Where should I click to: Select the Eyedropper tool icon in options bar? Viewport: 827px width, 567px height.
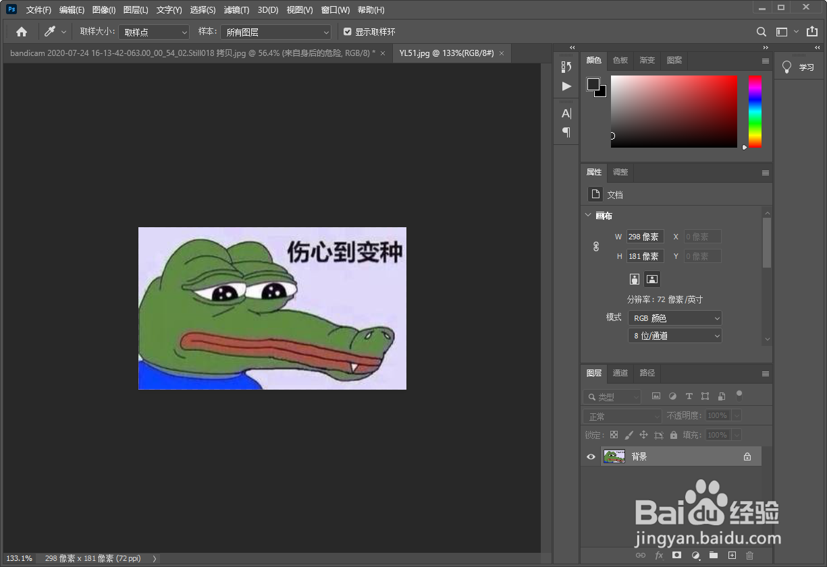[x=49, y=32]
